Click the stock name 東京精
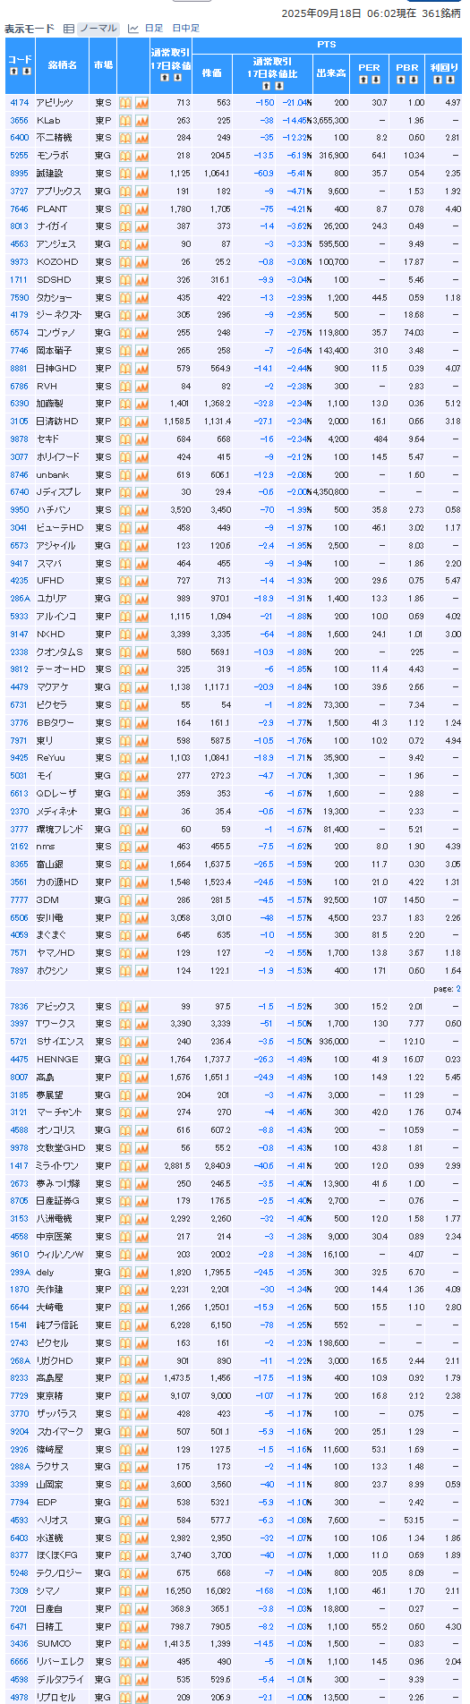This screenshot has height=1704, width=470. pyautogui.click(x=49, y=1396)
